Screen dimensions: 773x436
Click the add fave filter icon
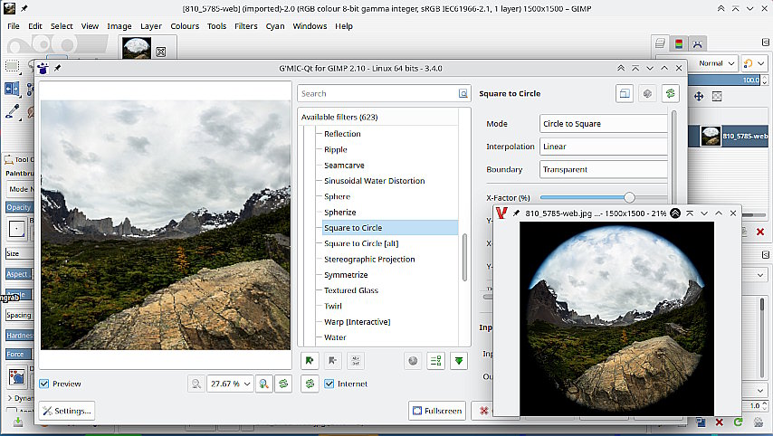[310, 360]
